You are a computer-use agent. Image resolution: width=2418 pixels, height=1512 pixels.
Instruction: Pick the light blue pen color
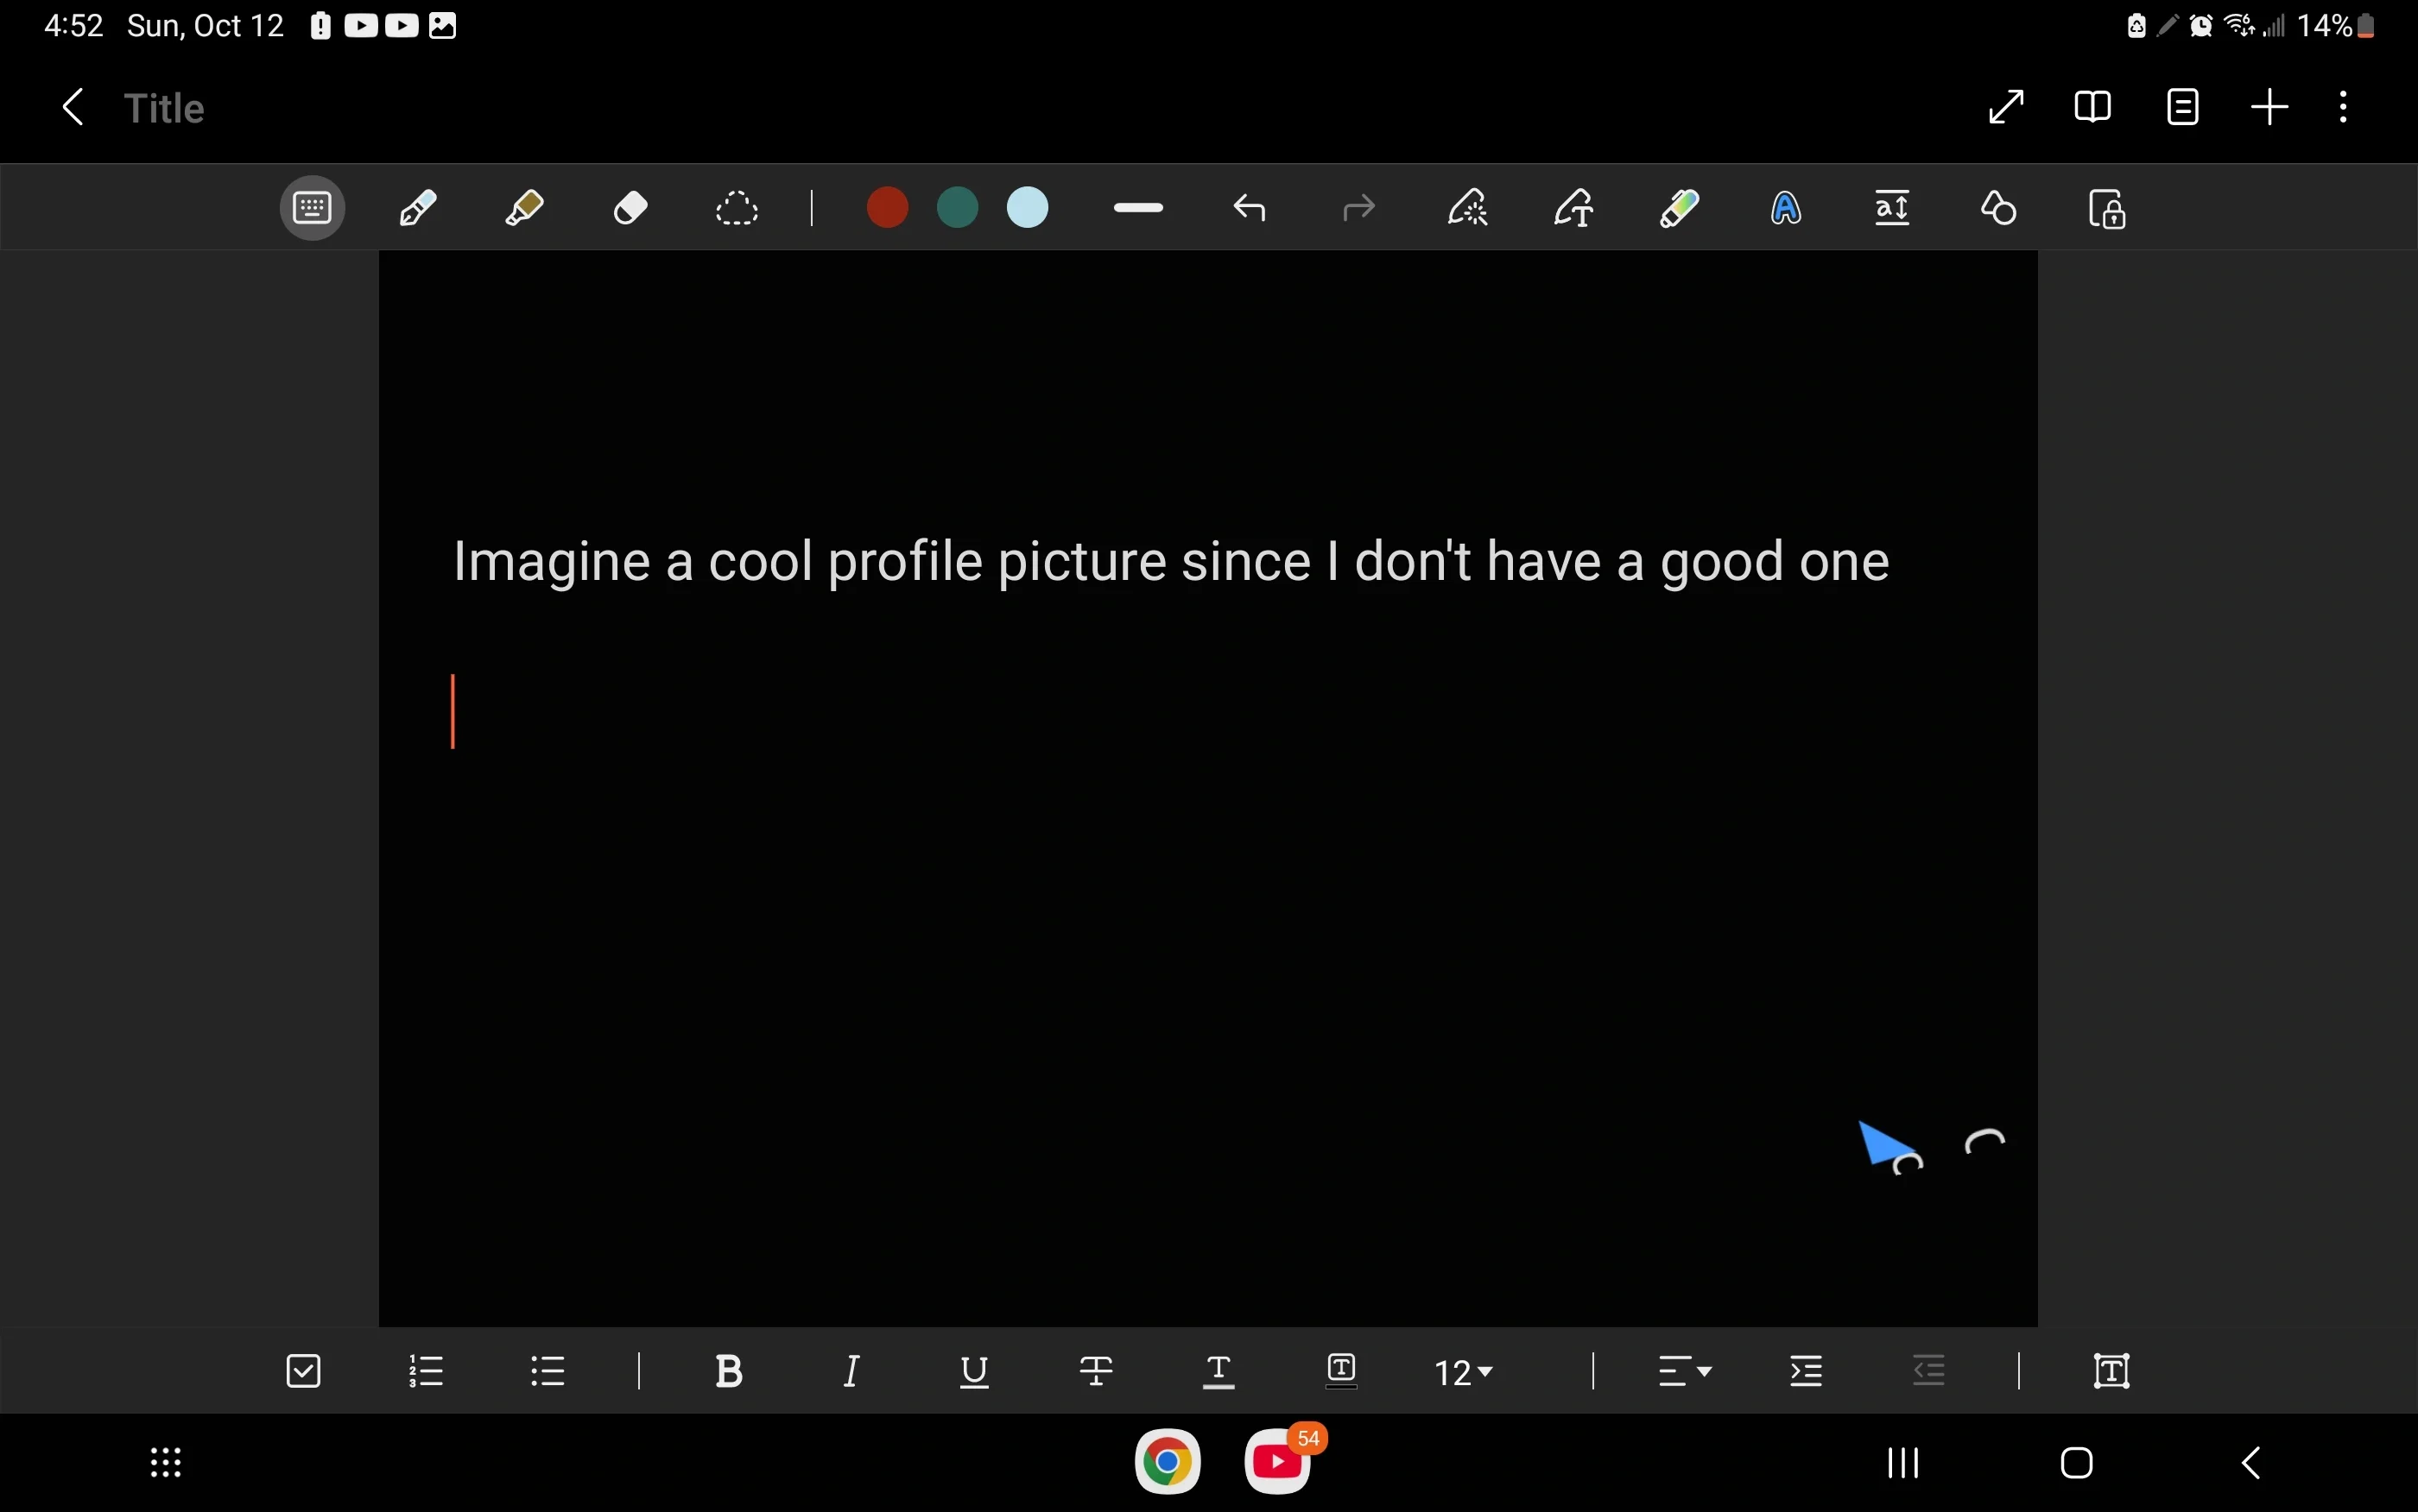pyautogui.click(x=1028, y=208)
